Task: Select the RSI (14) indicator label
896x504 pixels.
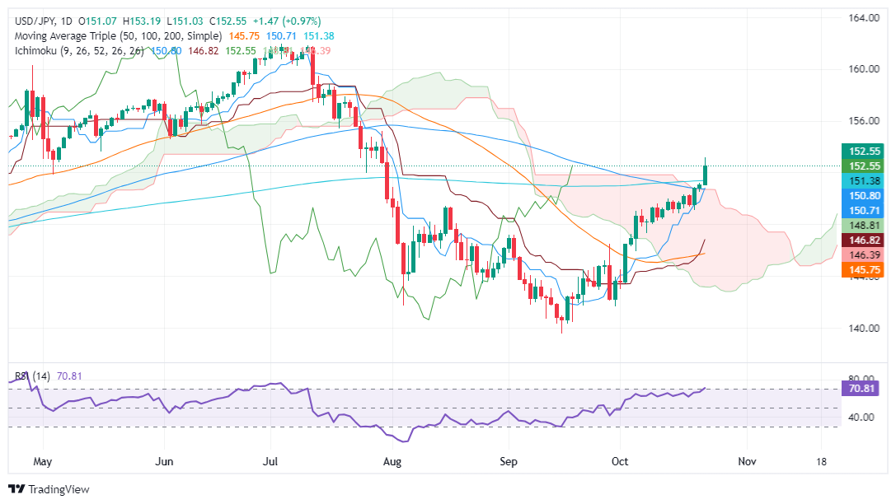Action: [x=33, y=376]
